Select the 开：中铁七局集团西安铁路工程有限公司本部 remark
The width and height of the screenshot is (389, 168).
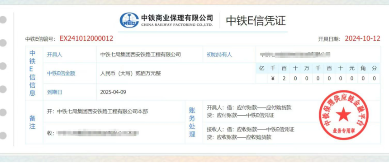pyautogui.click(x=97, y=112)
